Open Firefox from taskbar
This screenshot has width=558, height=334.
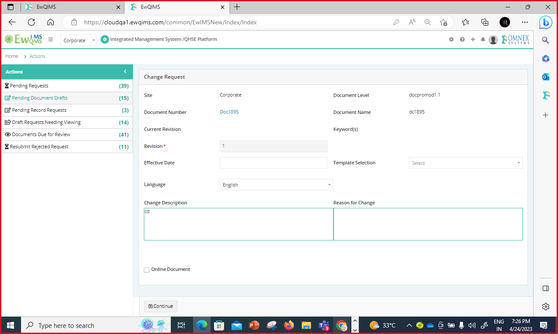click(x=289, y=325)
